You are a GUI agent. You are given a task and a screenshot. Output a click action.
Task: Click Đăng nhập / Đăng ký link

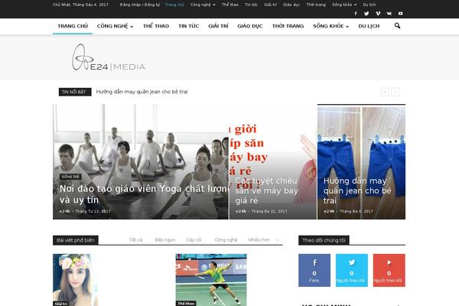click(140, 5)
